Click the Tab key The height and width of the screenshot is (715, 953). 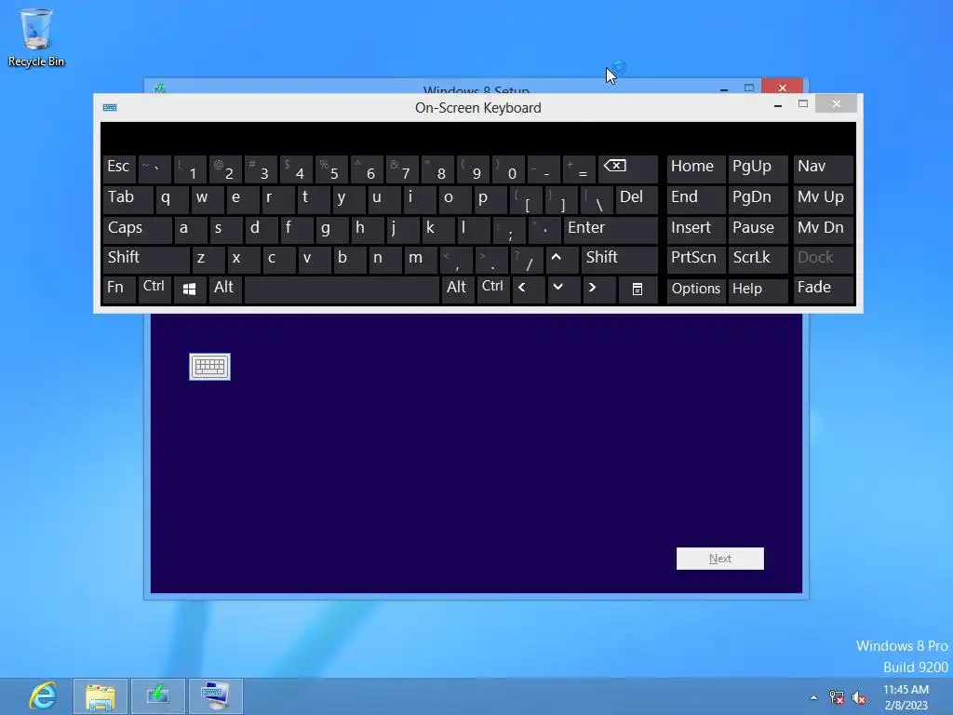128,199
